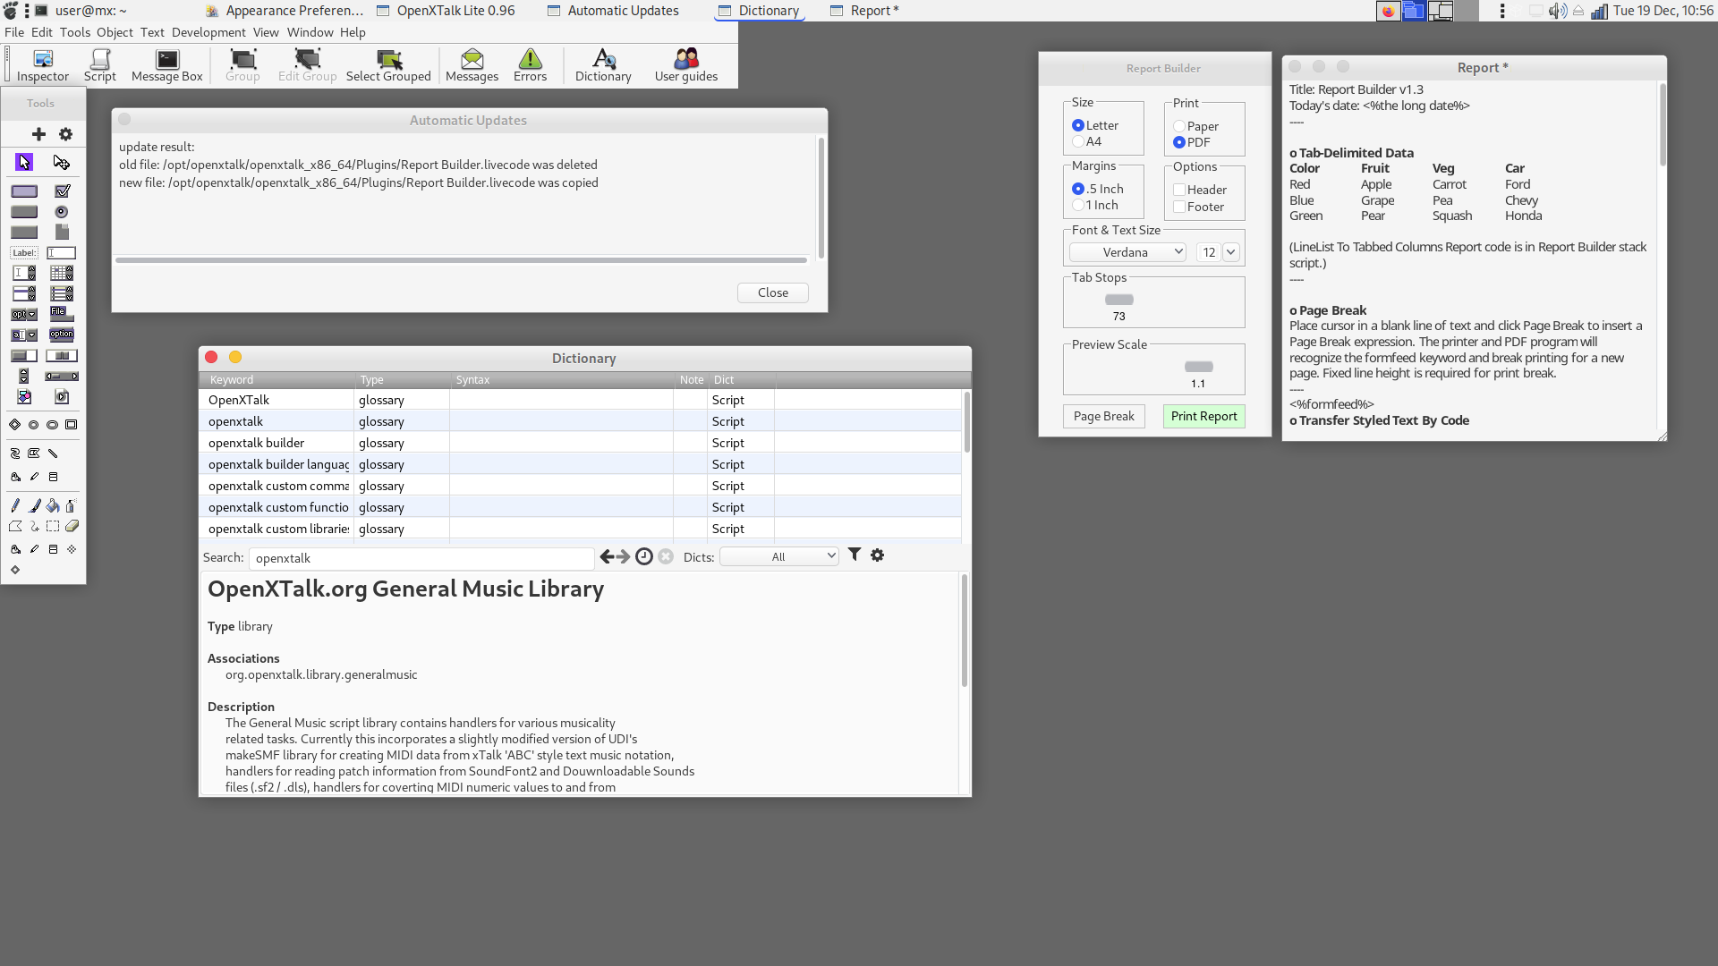Image resolution: width=1718 pixels, height=966 pixels.
Task: Clear the Dictionary search field
Action: click(666, 557)
